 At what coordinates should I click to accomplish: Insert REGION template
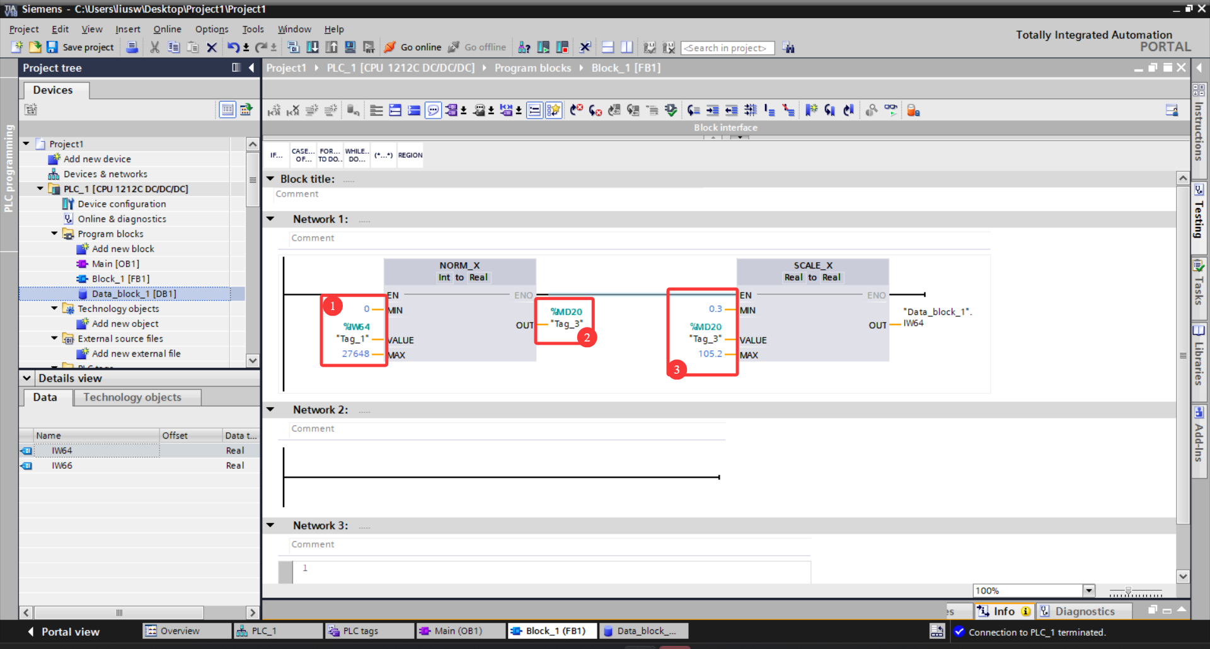tap(410, 155)
